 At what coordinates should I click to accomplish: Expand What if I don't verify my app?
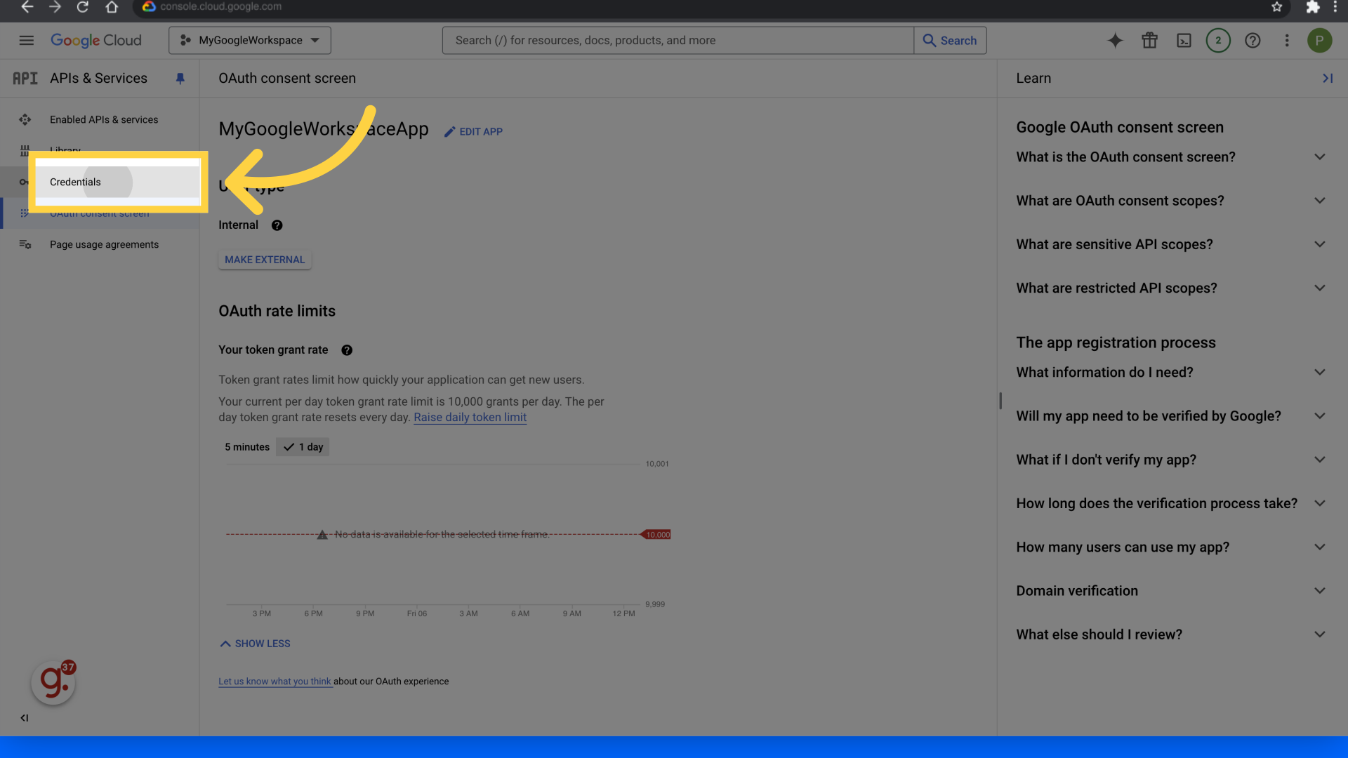(x=1171, y=460)
